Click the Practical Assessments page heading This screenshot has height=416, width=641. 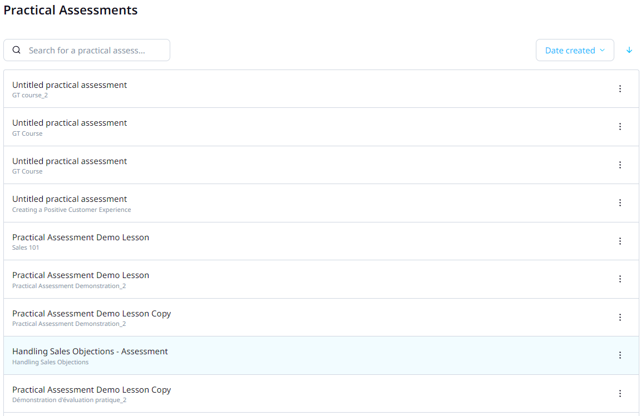point(71,10)
